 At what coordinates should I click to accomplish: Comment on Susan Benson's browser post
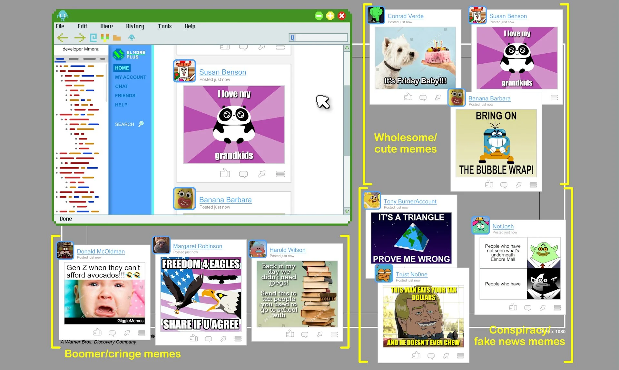[243, 174]
